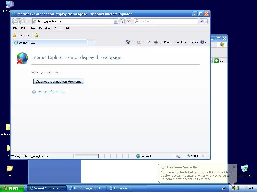Open the Help menu
The width and height of the screenshot is (257, 192).
tap(67, 28)
